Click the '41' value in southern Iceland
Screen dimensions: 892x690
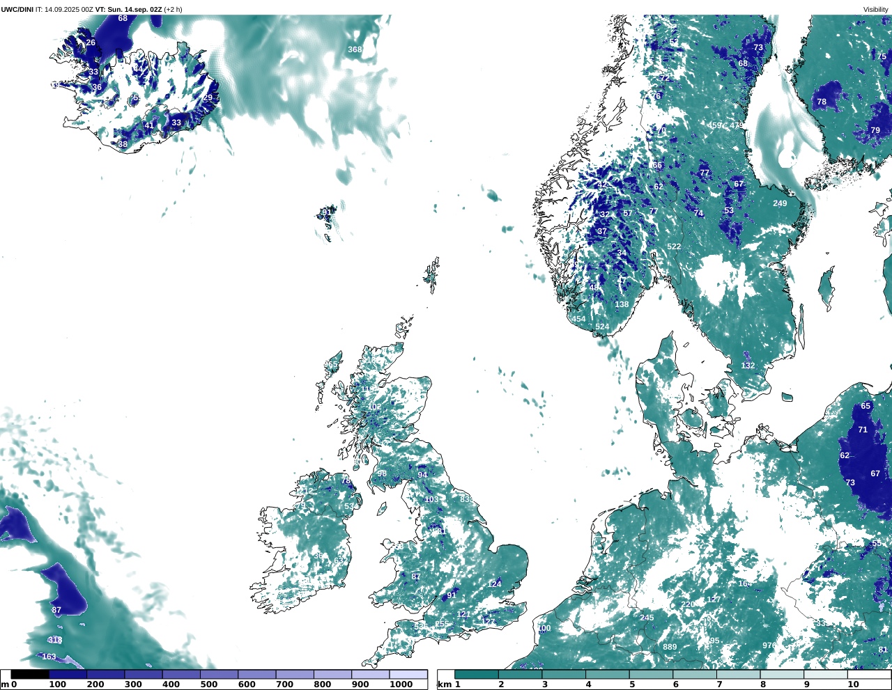click(149, 126)
